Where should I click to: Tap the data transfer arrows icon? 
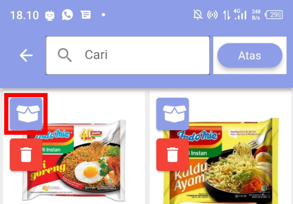click(x=226, y=15)
